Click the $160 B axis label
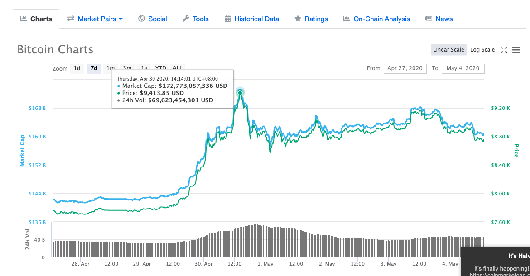 37,137
